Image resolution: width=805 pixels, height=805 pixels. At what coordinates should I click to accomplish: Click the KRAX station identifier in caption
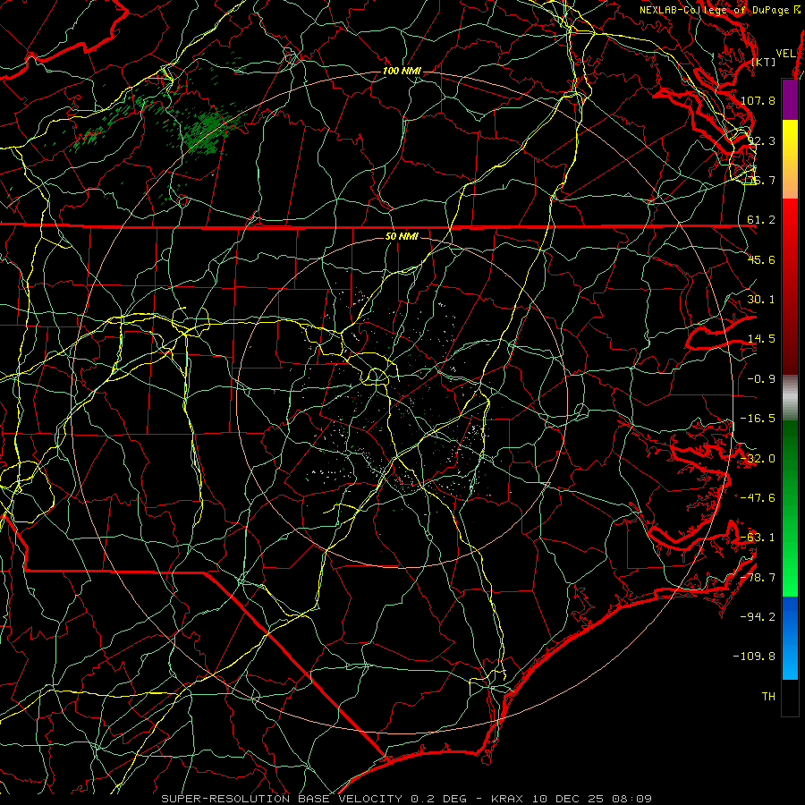[x=508, y=799]
